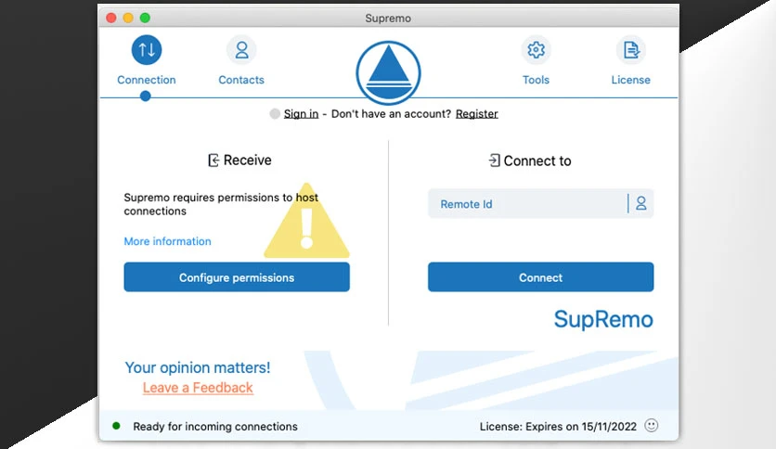Click the Supremo window title text
The height and width of the screenshot is (449, 776).
[x=388, y=19]
